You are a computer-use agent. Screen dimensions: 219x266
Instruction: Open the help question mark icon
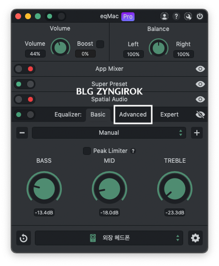click(x=176, y=16)
